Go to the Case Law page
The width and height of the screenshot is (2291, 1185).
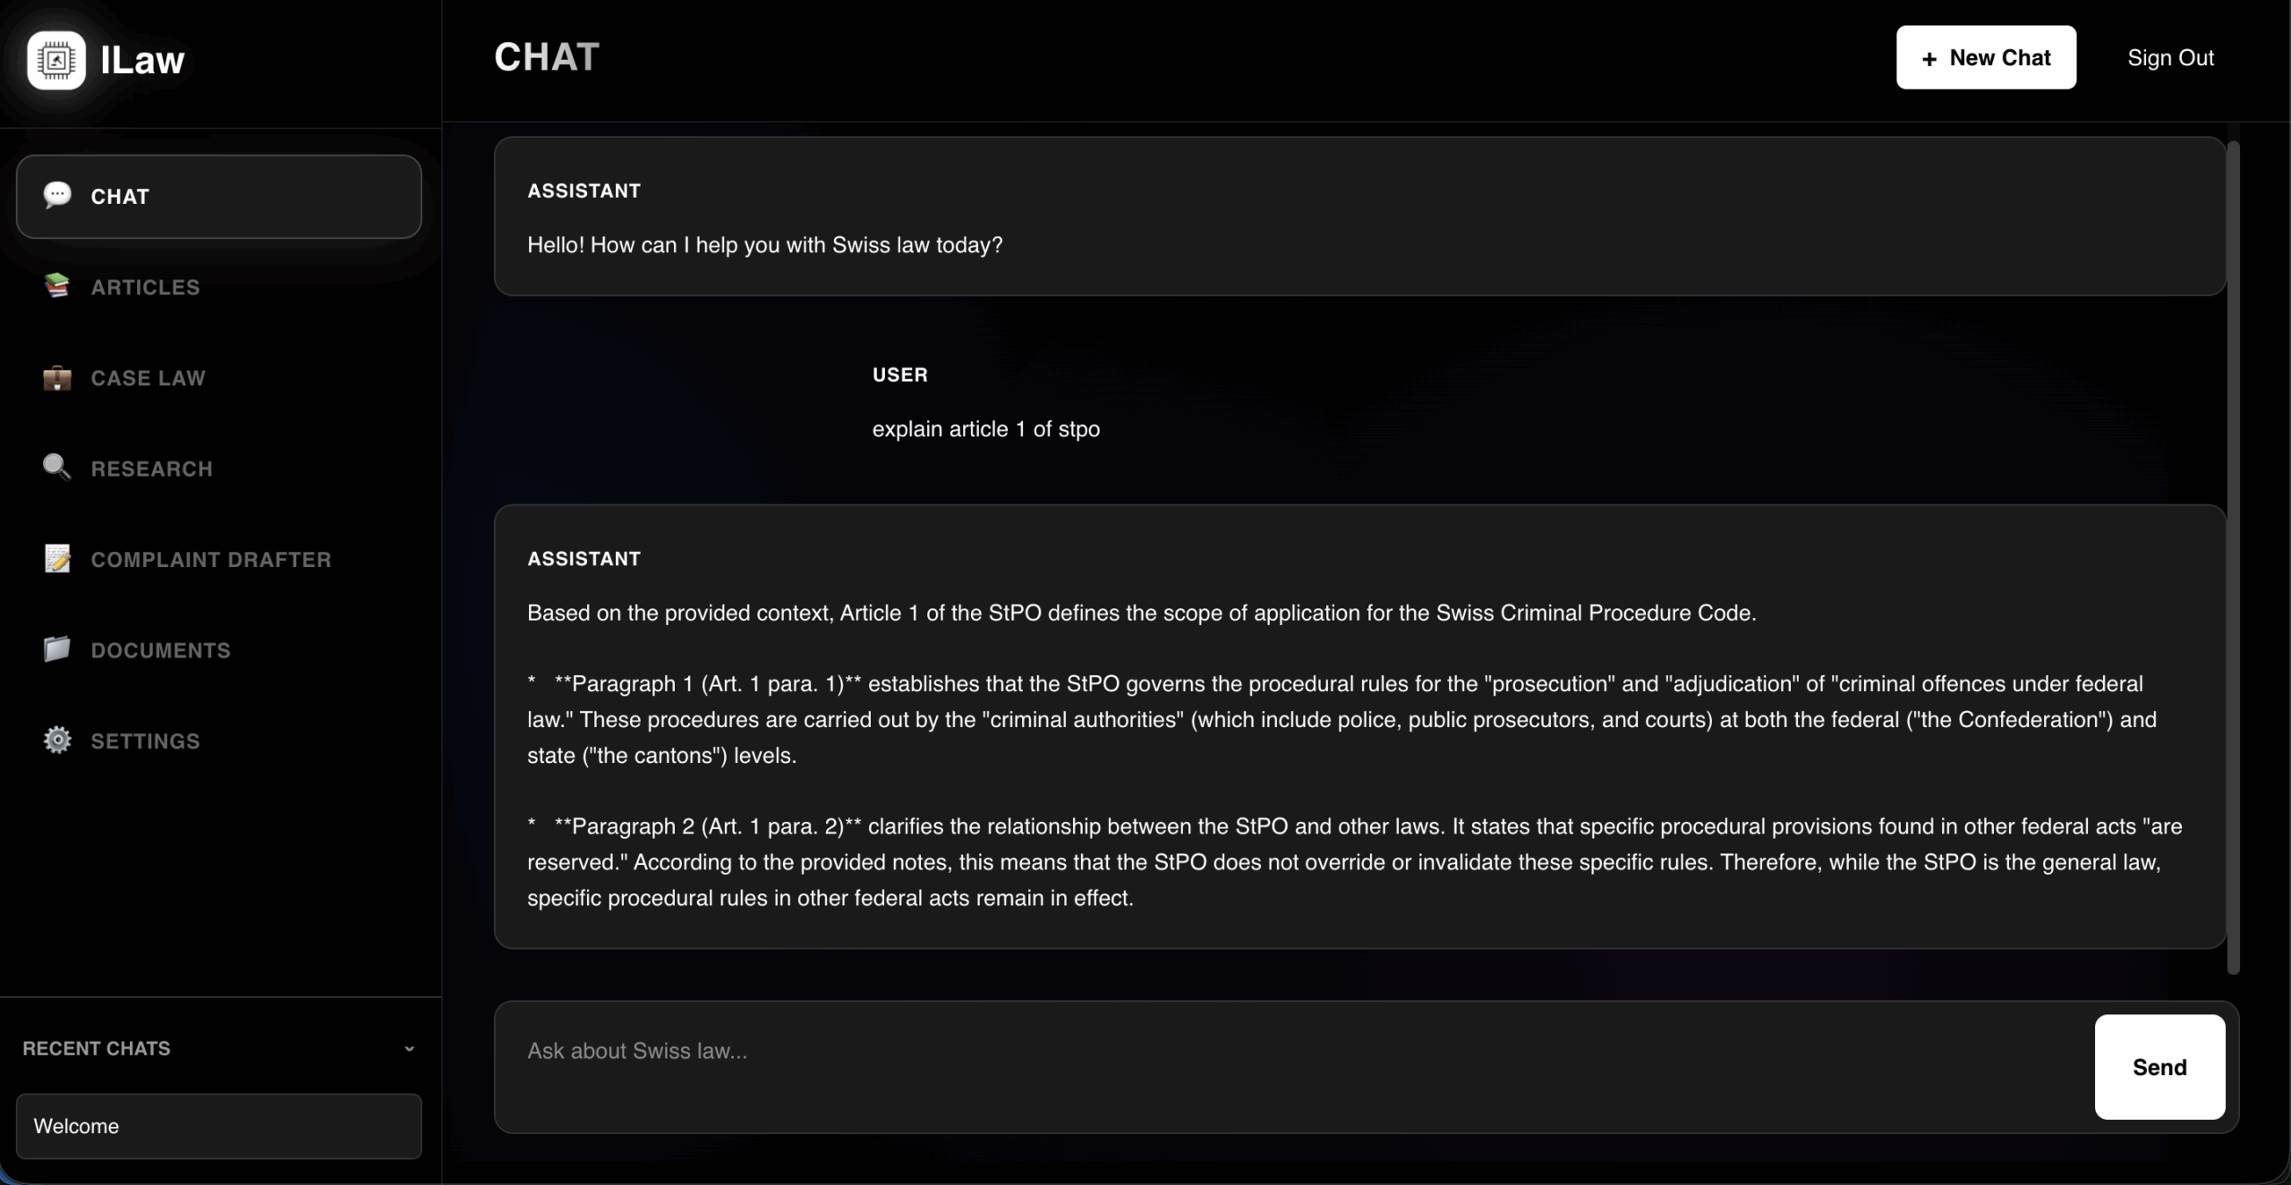pyautogui.click(x=148, y=378)
